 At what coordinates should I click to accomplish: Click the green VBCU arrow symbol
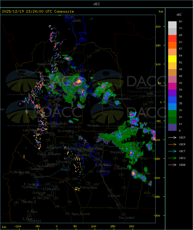point(172,158)
